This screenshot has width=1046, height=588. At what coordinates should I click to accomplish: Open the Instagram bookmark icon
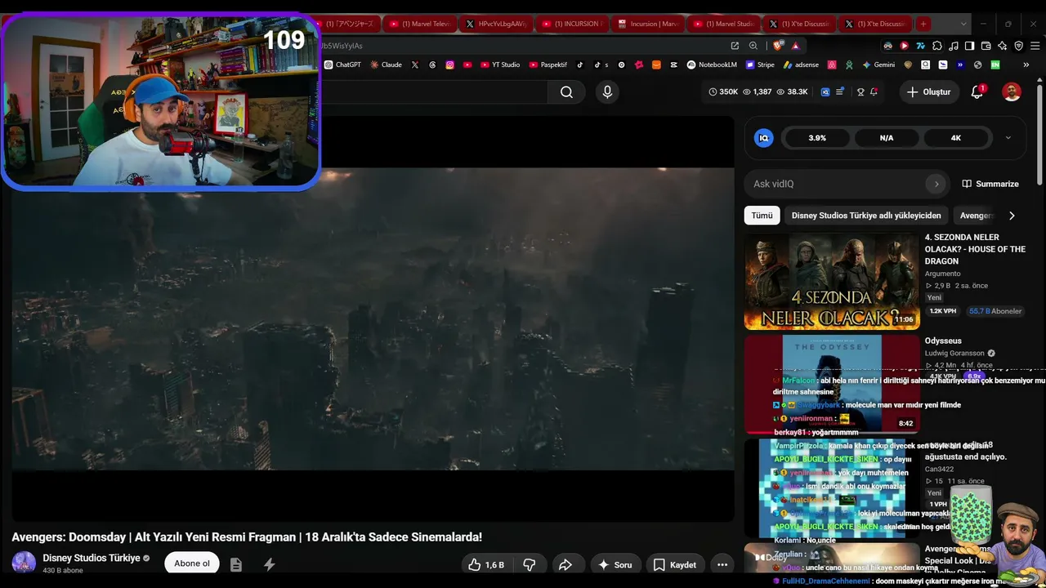[x=449, y=65]
